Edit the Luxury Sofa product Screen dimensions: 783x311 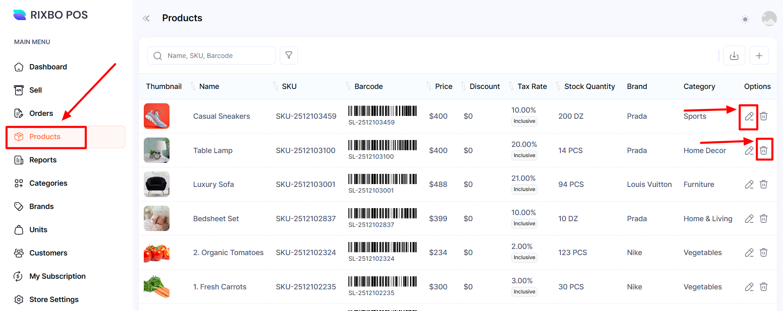pos(749,184)
